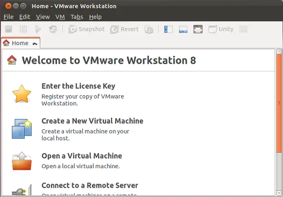Maximize the VMware Workstation window
This screenshot has height=197, width=283.
point(23,6)
